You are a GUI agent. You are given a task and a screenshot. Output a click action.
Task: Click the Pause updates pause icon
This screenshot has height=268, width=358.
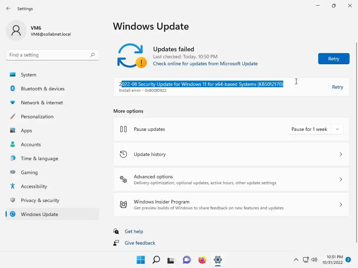pos(123,129)
